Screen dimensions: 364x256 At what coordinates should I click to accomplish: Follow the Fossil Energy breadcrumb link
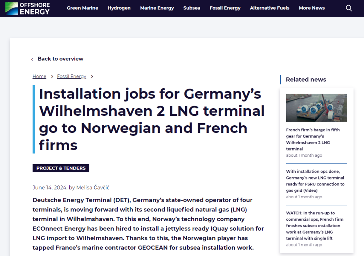(x=71, y=76)
